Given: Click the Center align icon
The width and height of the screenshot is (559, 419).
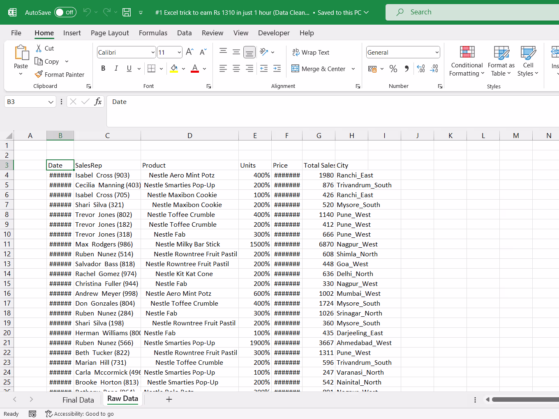Looking at the screenshot, I should point(236,69).
